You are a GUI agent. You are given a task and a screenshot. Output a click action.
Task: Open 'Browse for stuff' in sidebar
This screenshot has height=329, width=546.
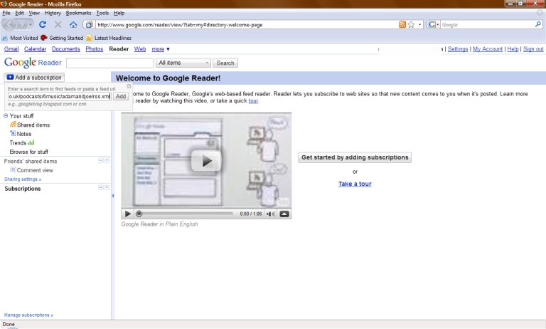[29, 152]
